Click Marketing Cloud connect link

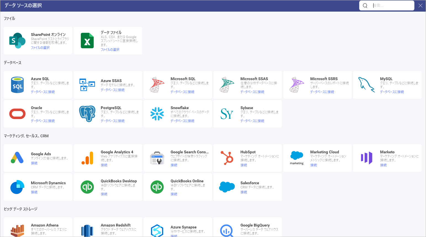pos(314,165)
